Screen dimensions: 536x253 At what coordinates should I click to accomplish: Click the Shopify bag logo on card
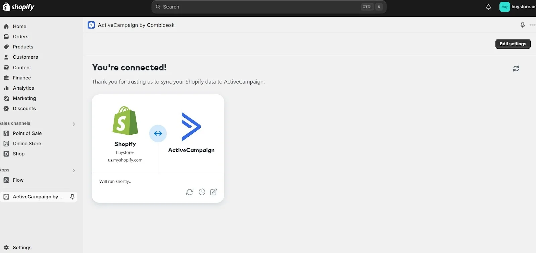tap(125, 121)
